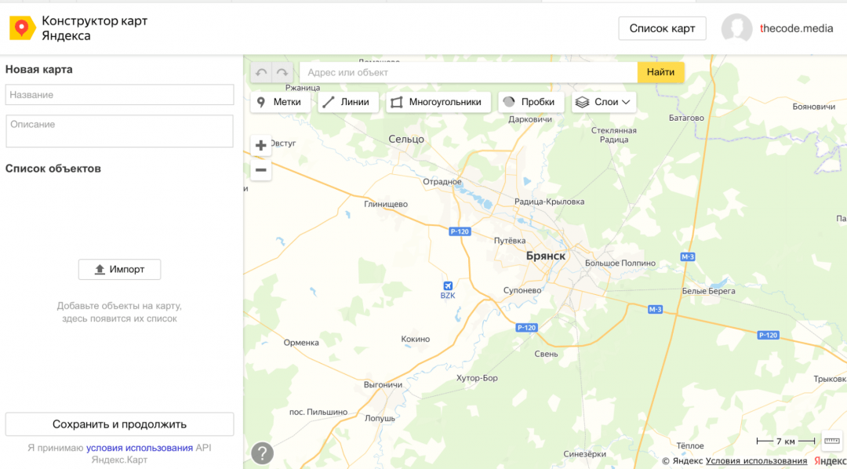Expand the Слои layers dropdown
The height and width of the screenshot is (469, 847).
coord(603,102)
